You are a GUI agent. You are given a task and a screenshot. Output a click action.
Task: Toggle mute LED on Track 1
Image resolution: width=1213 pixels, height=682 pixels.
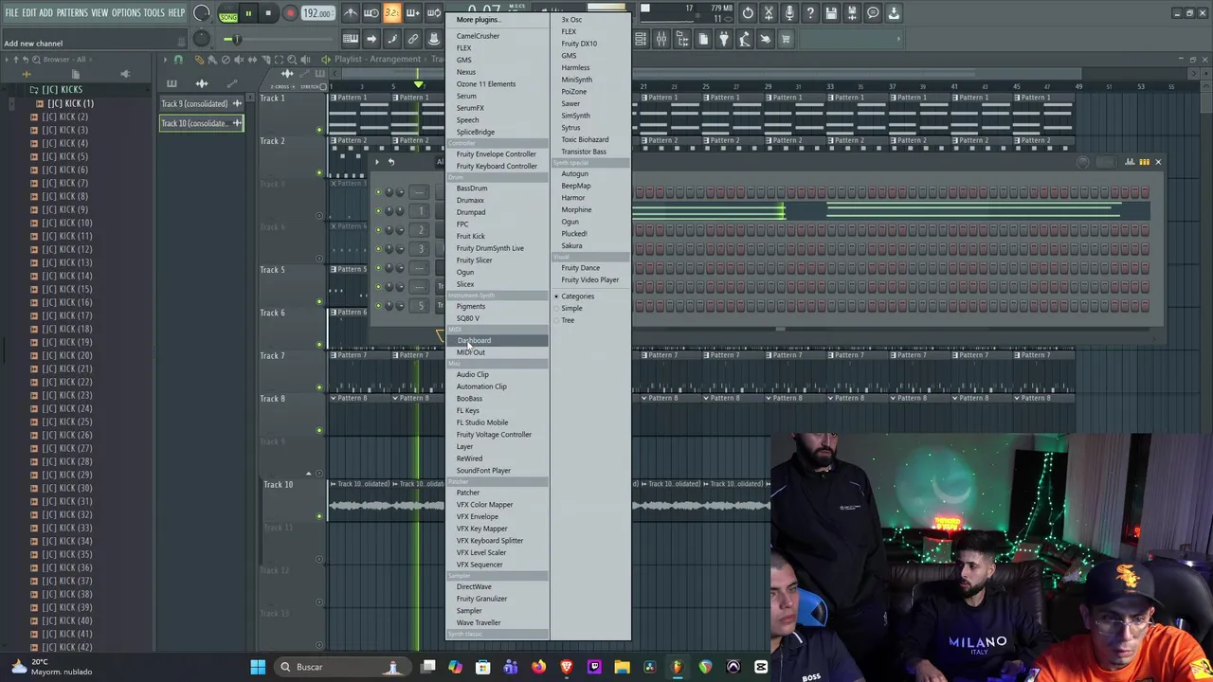click(x=319, y=130)
